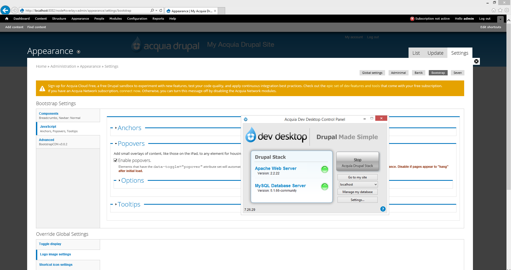The height and width of the screenshot is (270, 511).
Task: Toggle the Enable popovers checkbox
Action: 116,160
